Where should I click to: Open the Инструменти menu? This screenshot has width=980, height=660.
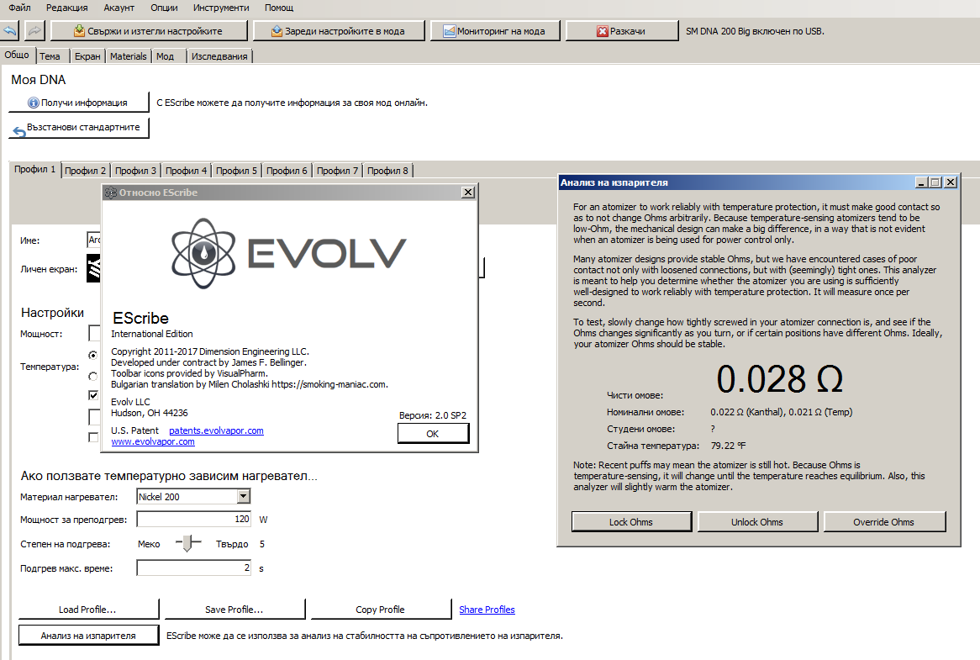220,8
